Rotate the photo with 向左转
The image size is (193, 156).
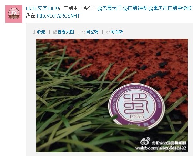coord(92,32)
